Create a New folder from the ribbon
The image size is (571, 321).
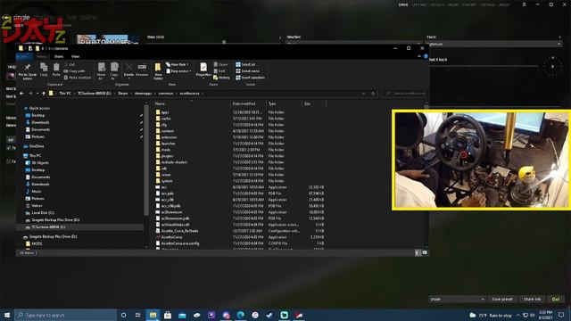tap(158, 71)
